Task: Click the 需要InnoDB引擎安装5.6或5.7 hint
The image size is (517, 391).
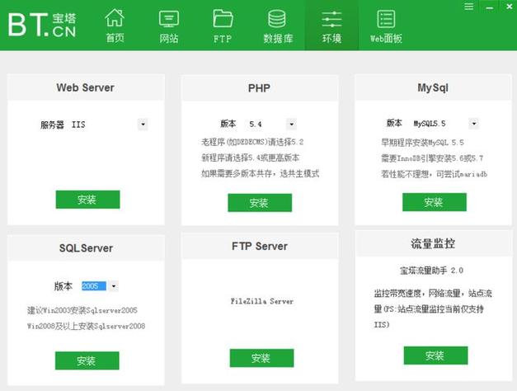Action: coord(432,158)
